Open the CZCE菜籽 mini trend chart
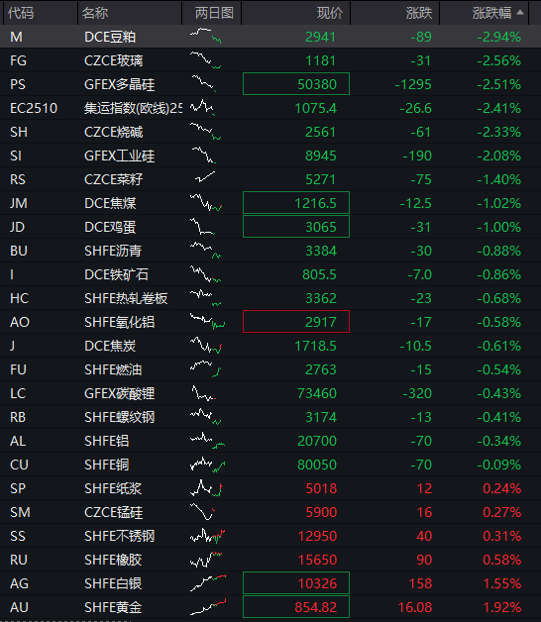The width and height of the screenshot is (541, 622). [205, 177]
